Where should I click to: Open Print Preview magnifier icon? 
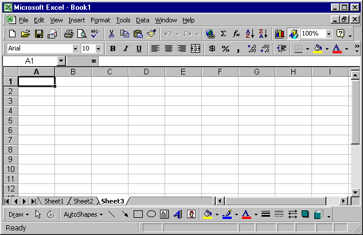coord(82,34)
